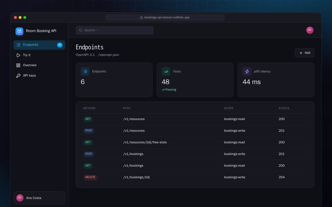This screenshot has width=332, height=207.
Task: Open Ana Costa user profile card
Action: 39,198
